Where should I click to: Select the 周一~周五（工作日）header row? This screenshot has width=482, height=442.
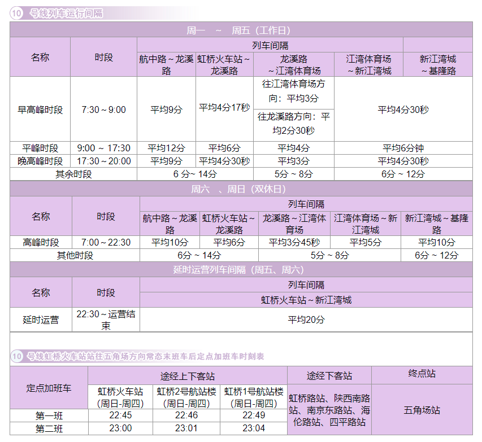click(x=241, y=30)
